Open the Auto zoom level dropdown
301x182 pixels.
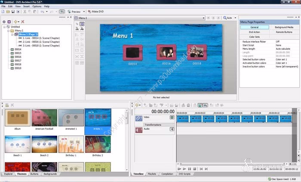(235, 18)
